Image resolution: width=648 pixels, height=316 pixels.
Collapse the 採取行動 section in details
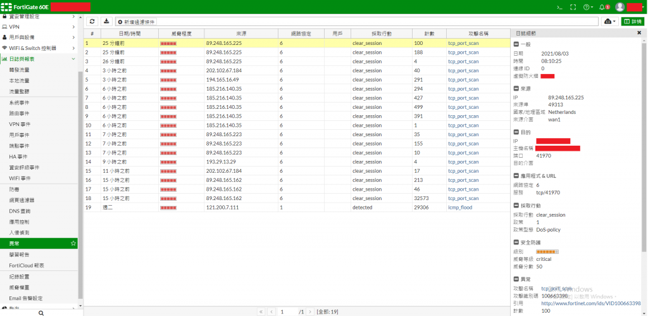516,206
